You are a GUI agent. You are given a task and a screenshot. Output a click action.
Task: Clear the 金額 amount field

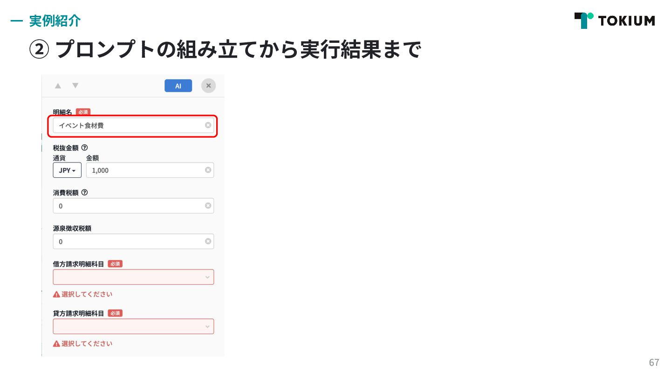[x=208, y=170]
